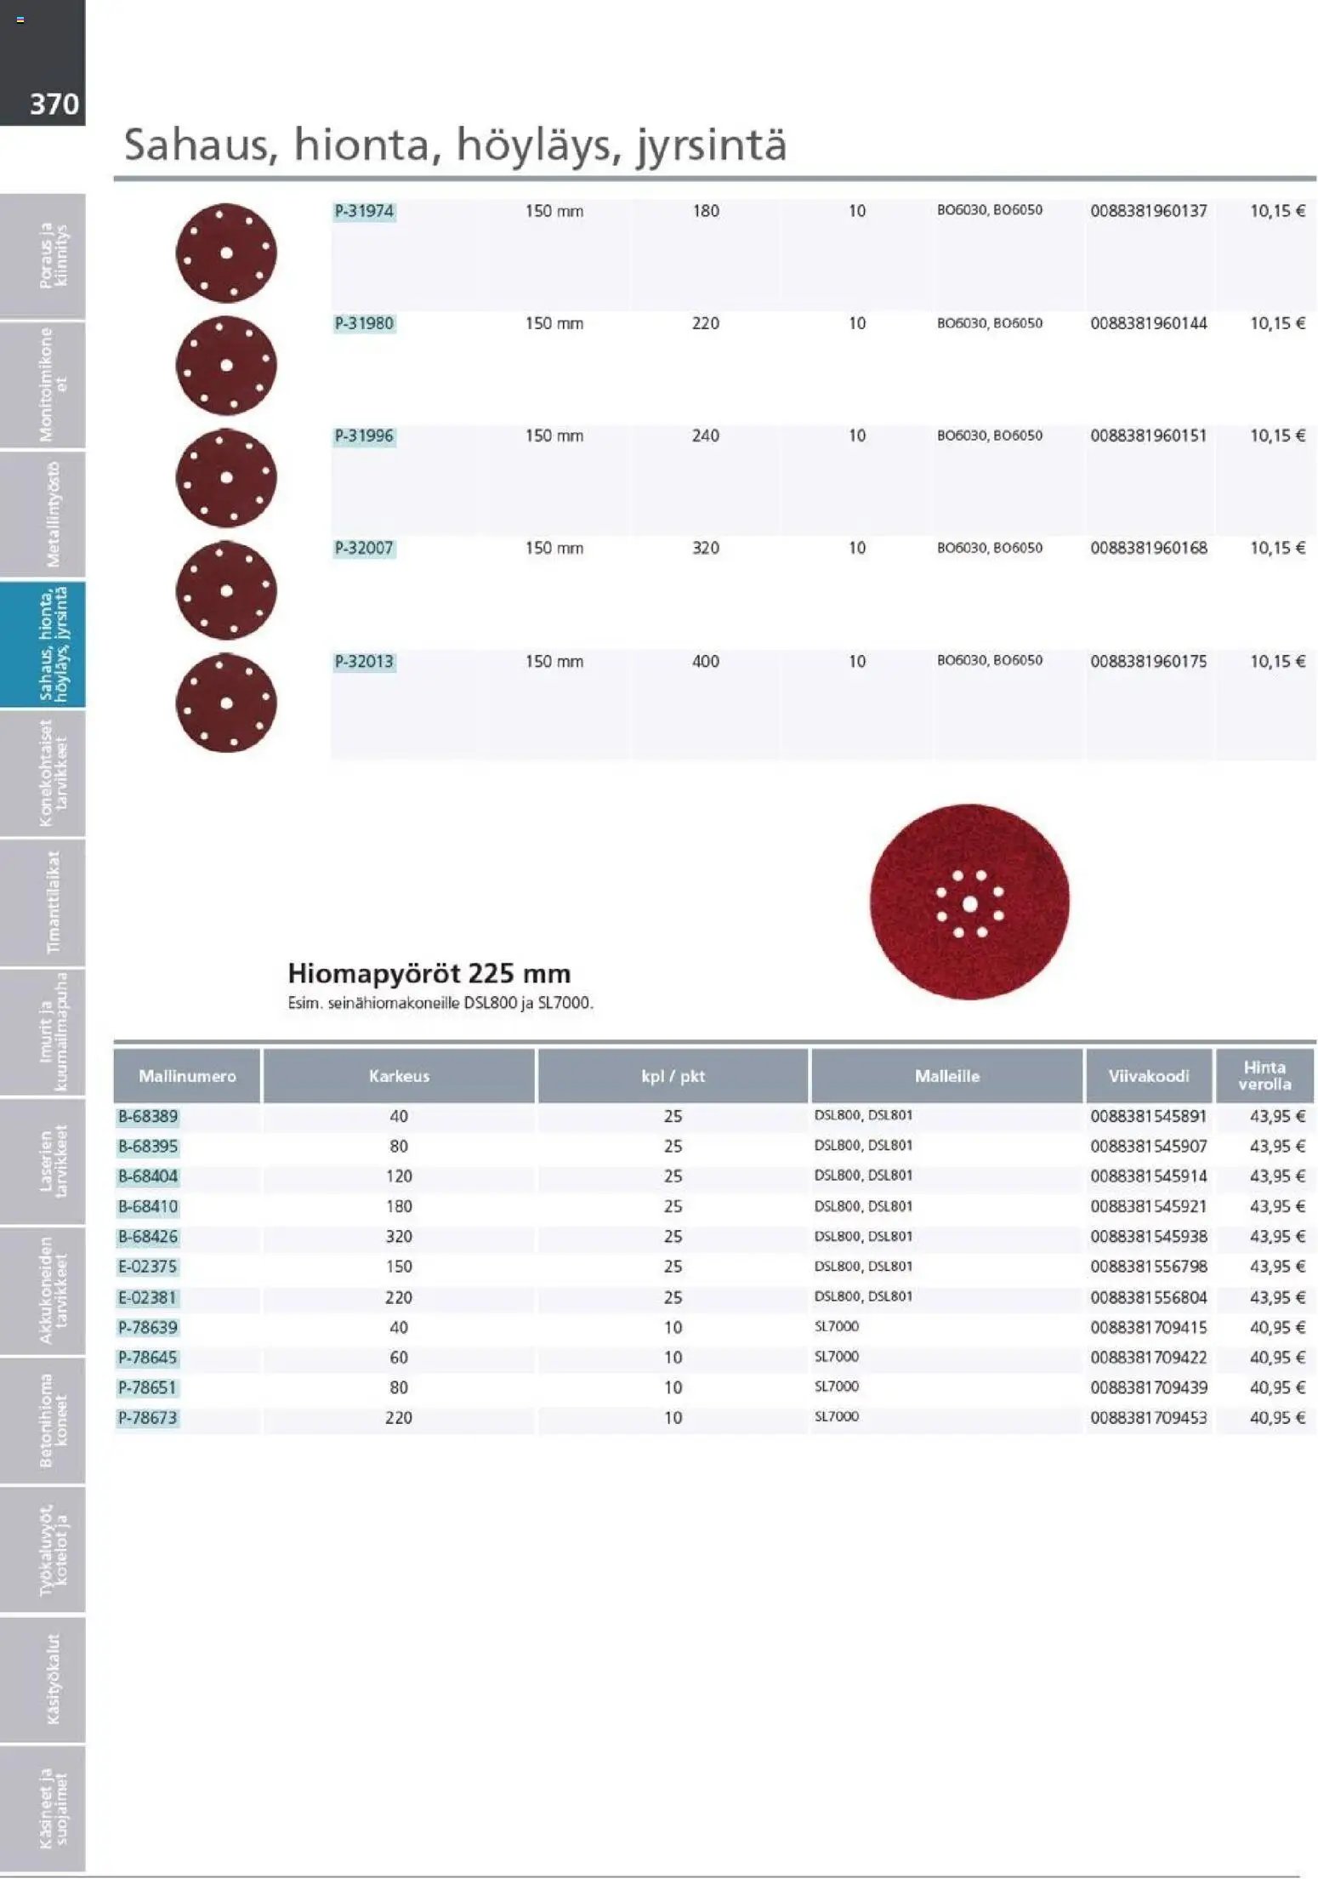Switch to Laserien tarvikkeet side tab
Screen dimensions: 1318x1879
coord(43,1161)
